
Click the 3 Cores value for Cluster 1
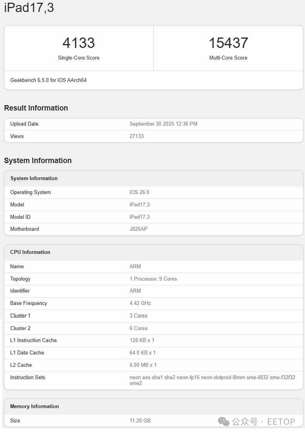(138, 316)
